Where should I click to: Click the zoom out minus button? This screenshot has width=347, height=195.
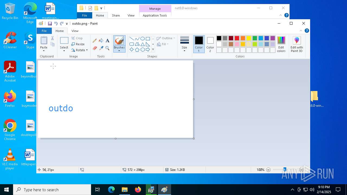[x=268, y=170]
